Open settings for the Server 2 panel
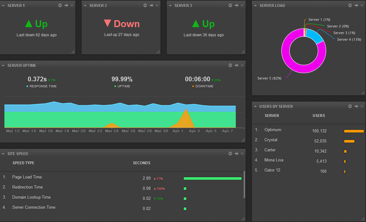The width and height of the screenshot is (366, 222). click(145, 5)
